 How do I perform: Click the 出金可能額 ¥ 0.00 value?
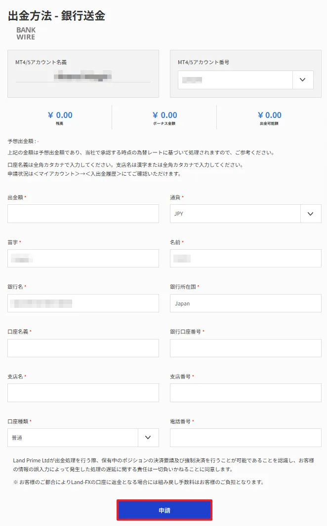pos(269,115)
